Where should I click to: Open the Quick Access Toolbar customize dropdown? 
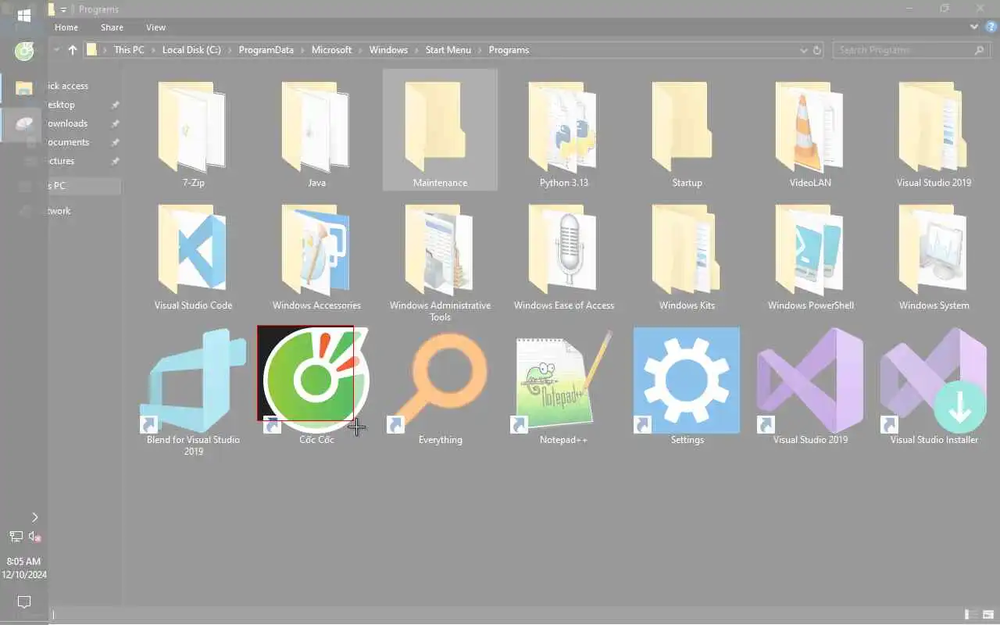(x=64, y=9)
